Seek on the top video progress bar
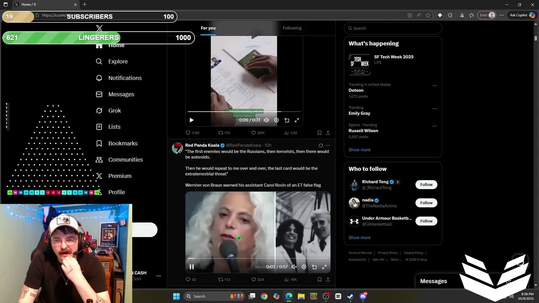539x303 pixels. (244, 112)
